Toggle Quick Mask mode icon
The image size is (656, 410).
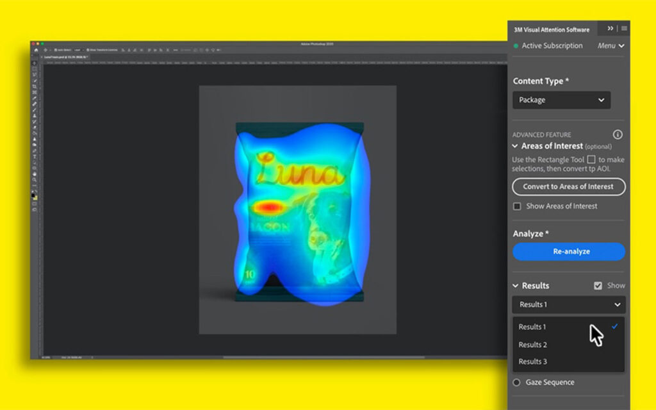pos(35,204)
